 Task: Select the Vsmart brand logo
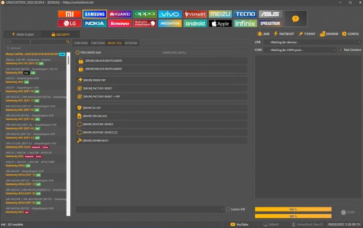[x=195, y=14]
